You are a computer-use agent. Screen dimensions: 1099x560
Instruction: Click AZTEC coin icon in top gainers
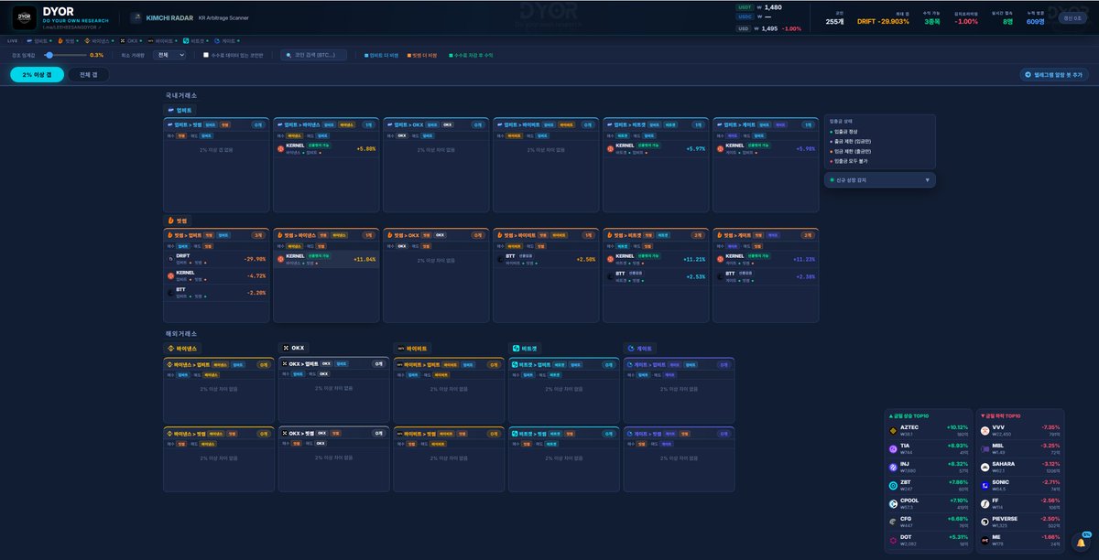(x=893, y=430)
